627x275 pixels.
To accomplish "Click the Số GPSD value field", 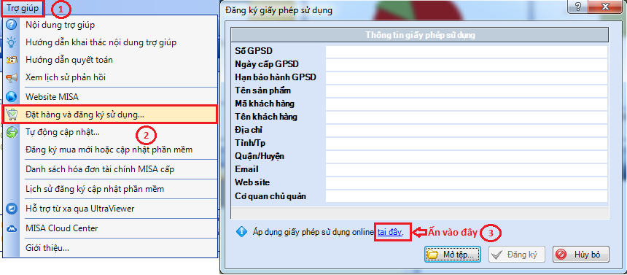I will pyautogui.click(x=467, y=52).
